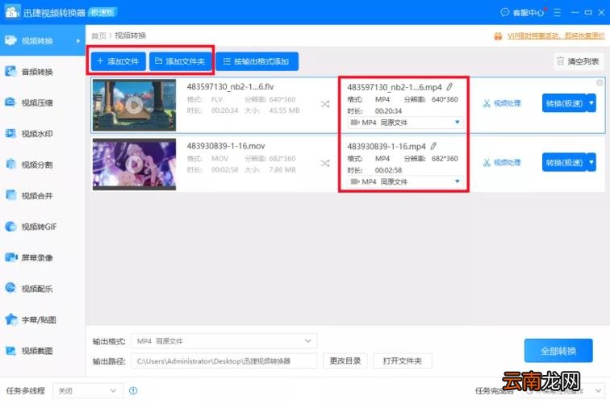610x404 pixels.
Task: Select the 视频转GIF tool
Action: (x=43, y=227)
